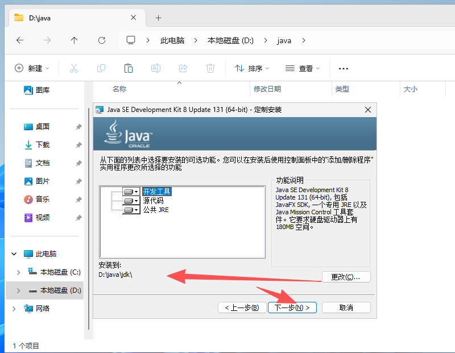Open 文档 documents in sidebar
455x353 pixels.
click(x=36, y=163)
